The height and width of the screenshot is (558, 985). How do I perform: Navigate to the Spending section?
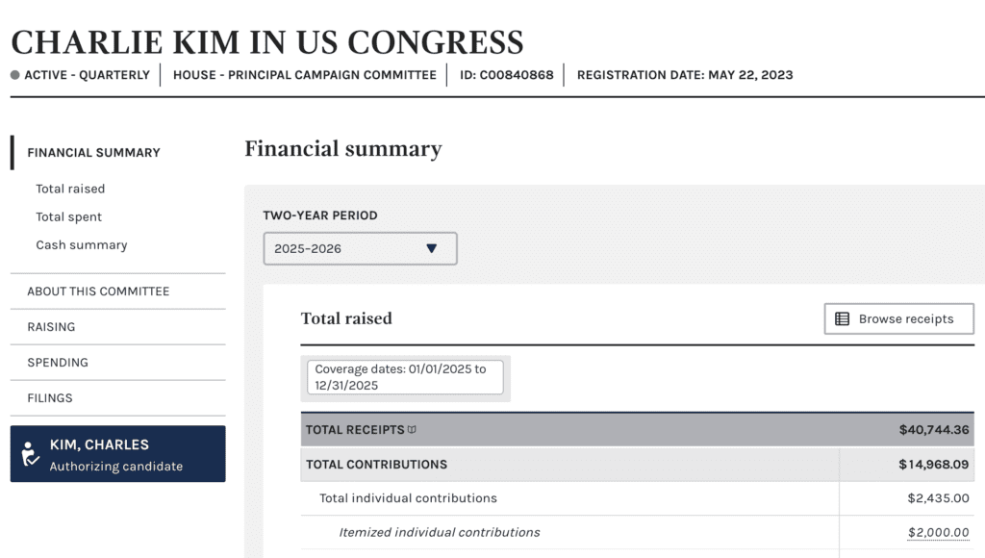click(x=58, y=363)
